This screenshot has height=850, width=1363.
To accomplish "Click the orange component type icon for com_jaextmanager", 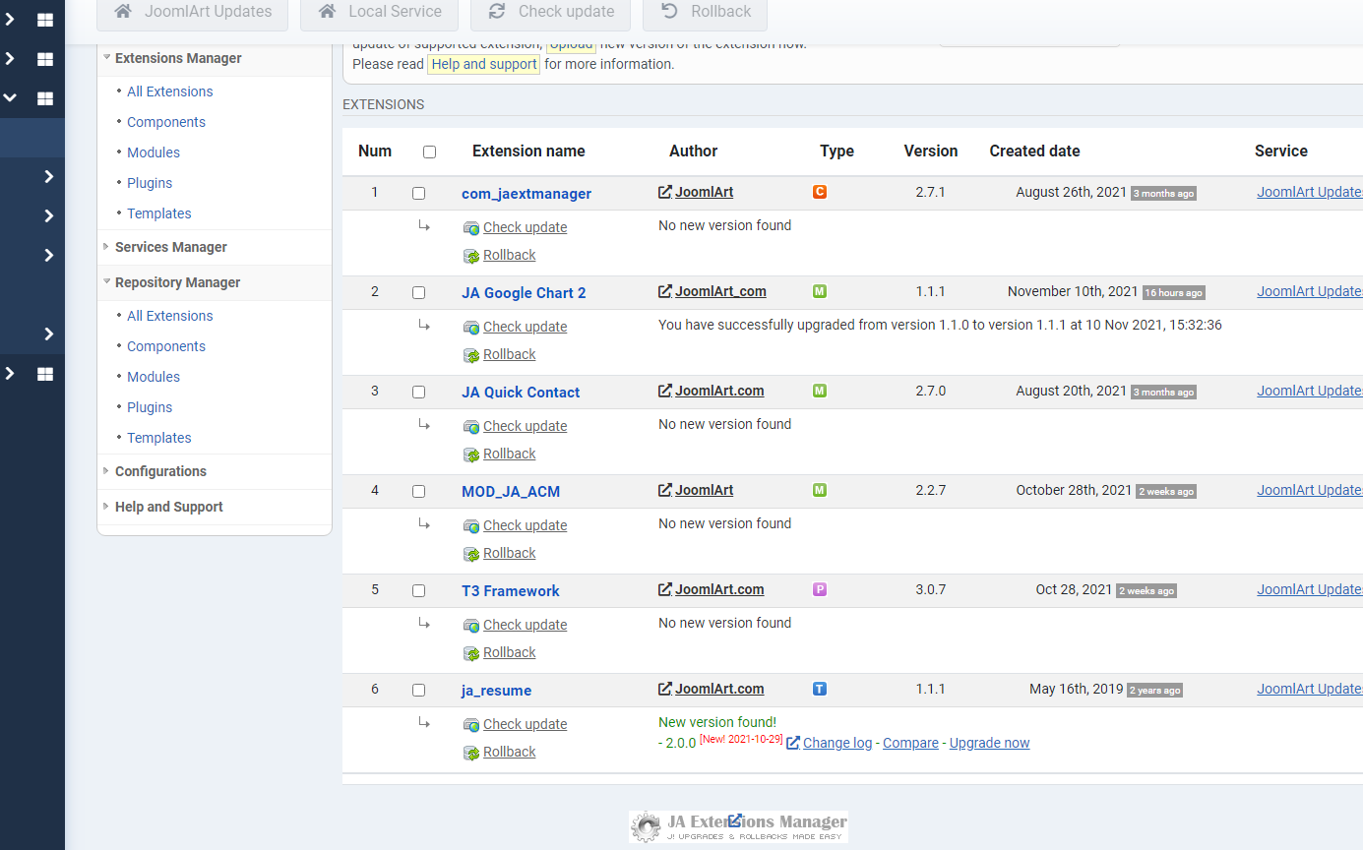I will (x=820, y=192).
